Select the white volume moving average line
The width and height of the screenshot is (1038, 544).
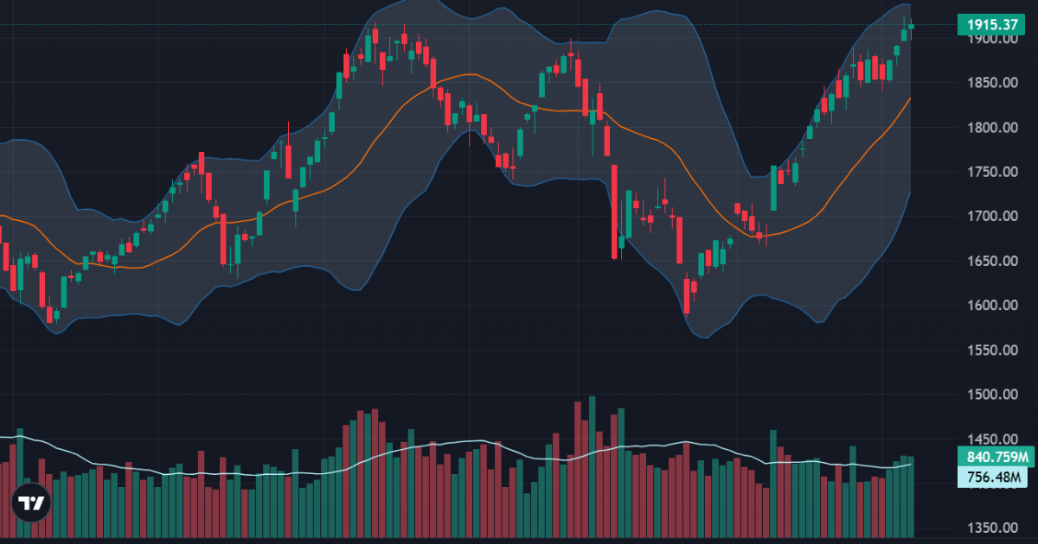tap(467, 441)
